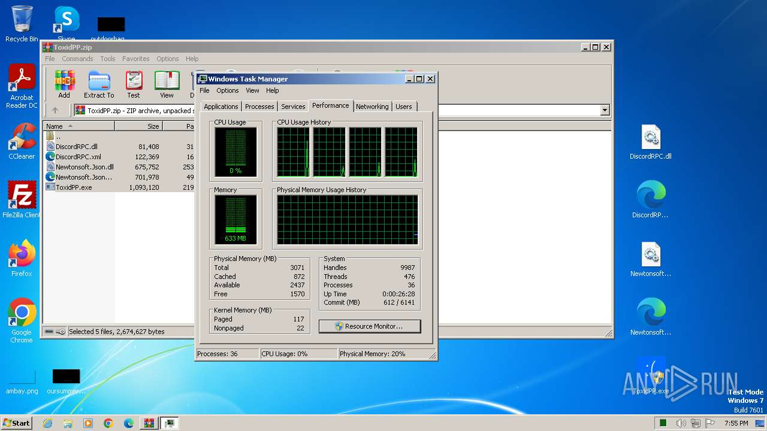Switch to the Processes tab

coord(259,107)
